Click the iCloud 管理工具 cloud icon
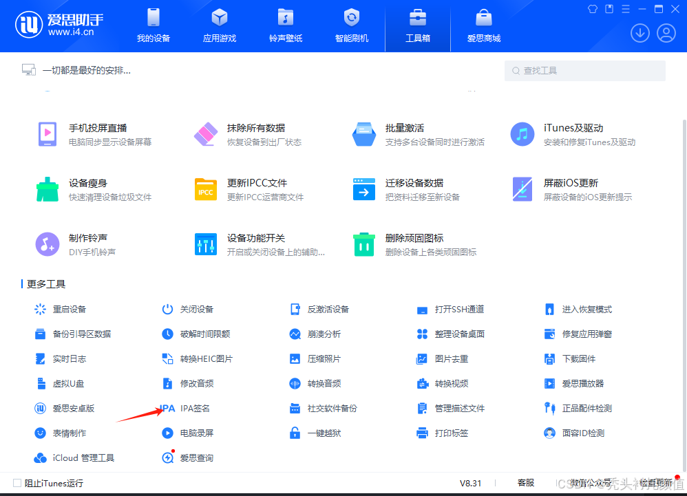This screenshot has height=496, width=687. pyautogui.click(x=41, y=458)
